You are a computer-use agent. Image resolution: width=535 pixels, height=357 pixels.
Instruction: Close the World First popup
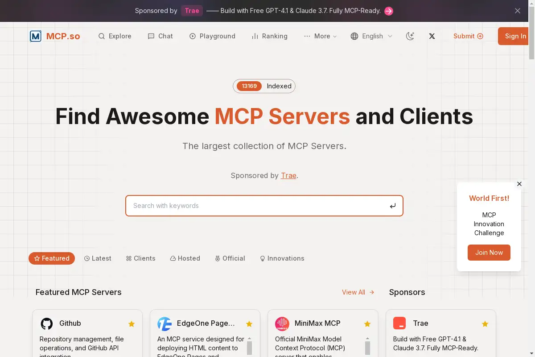click(x=519, y=184)
